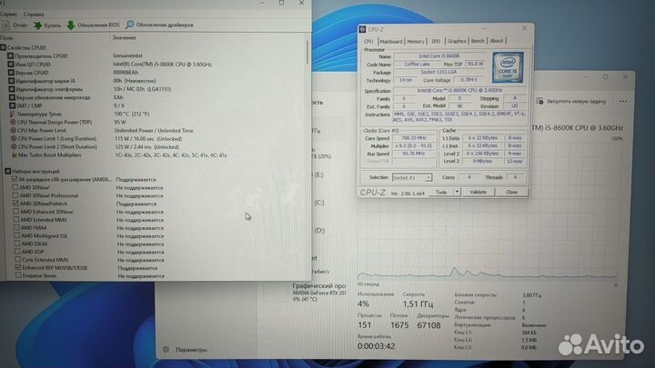Click power icon of CPU Power Limit 2
This screenshot has height=368, width=655.
[x=14, y=147]
